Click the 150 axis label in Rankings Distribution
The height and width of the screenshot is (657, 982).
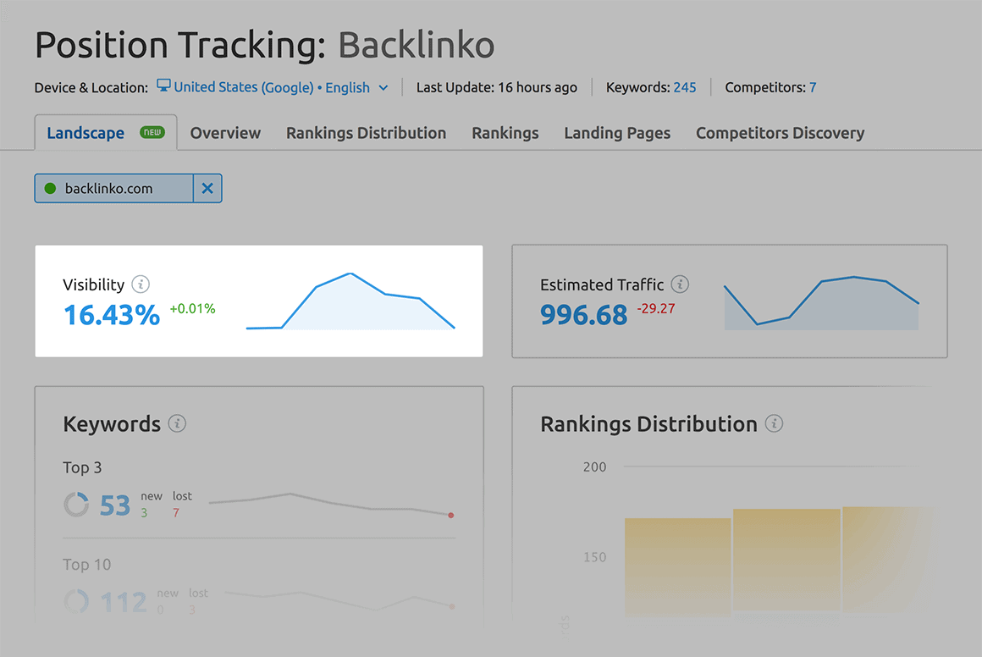coord(594,557)
